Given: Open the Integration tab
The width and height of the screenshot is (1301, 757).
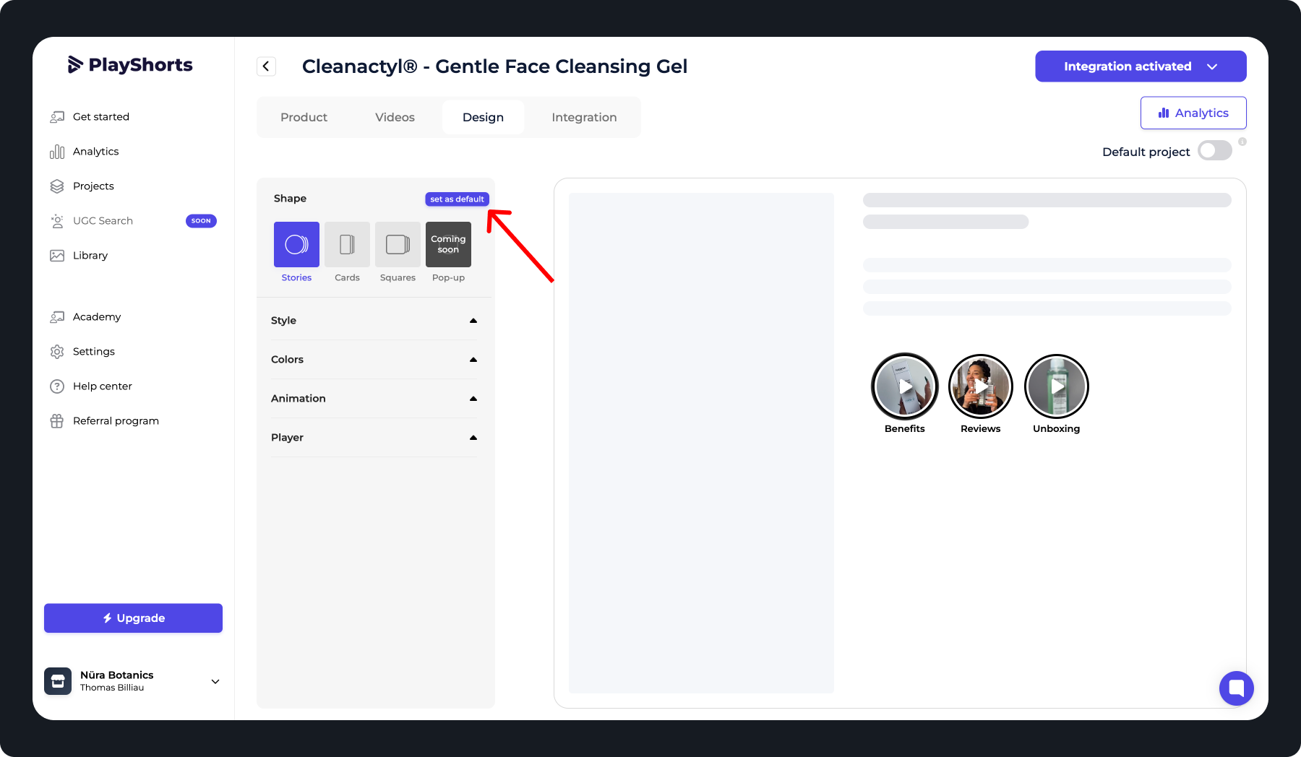Looking at the screenshot, I should 584,117.
